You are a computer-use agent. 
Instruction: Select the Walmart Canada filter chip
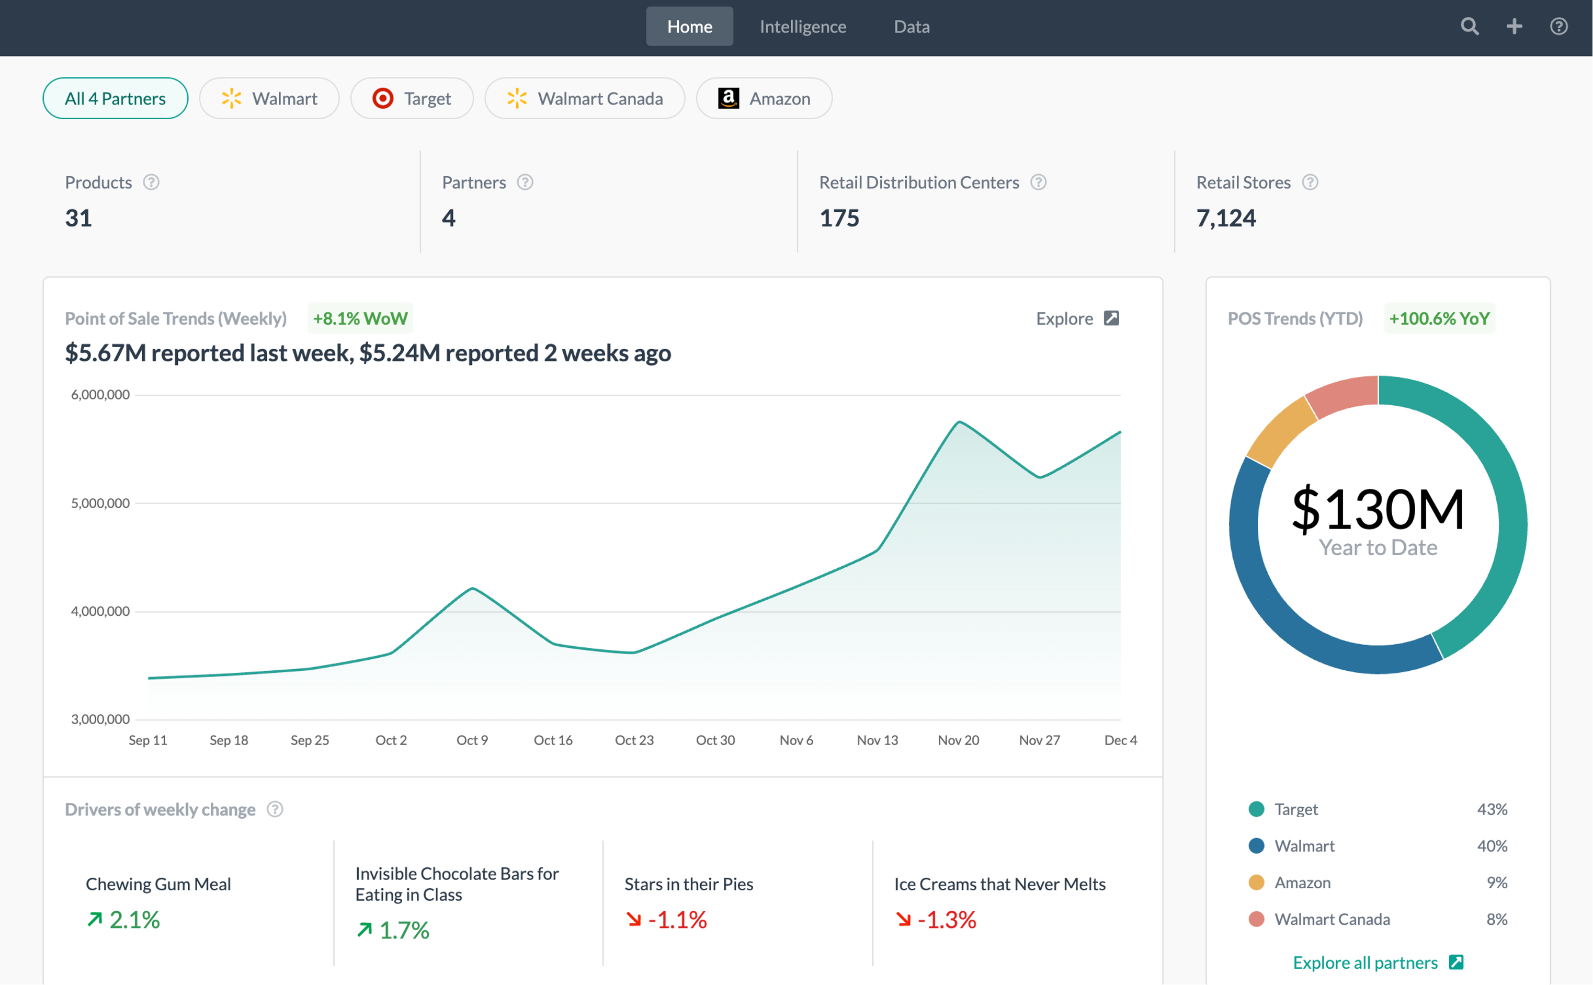pos(584,98)
